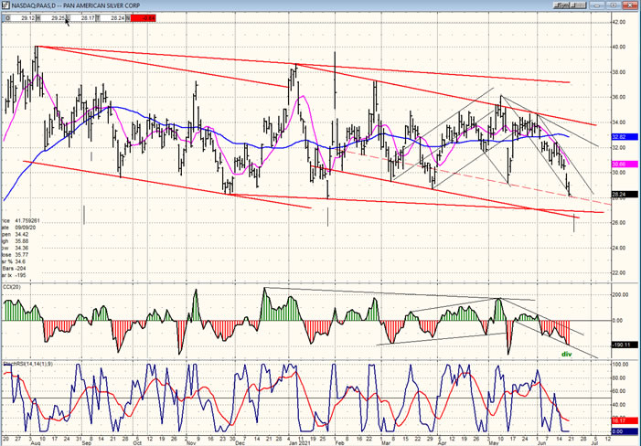Click the Nov label on the date axis
Screen dimensions: 641x446
point(190,442)
